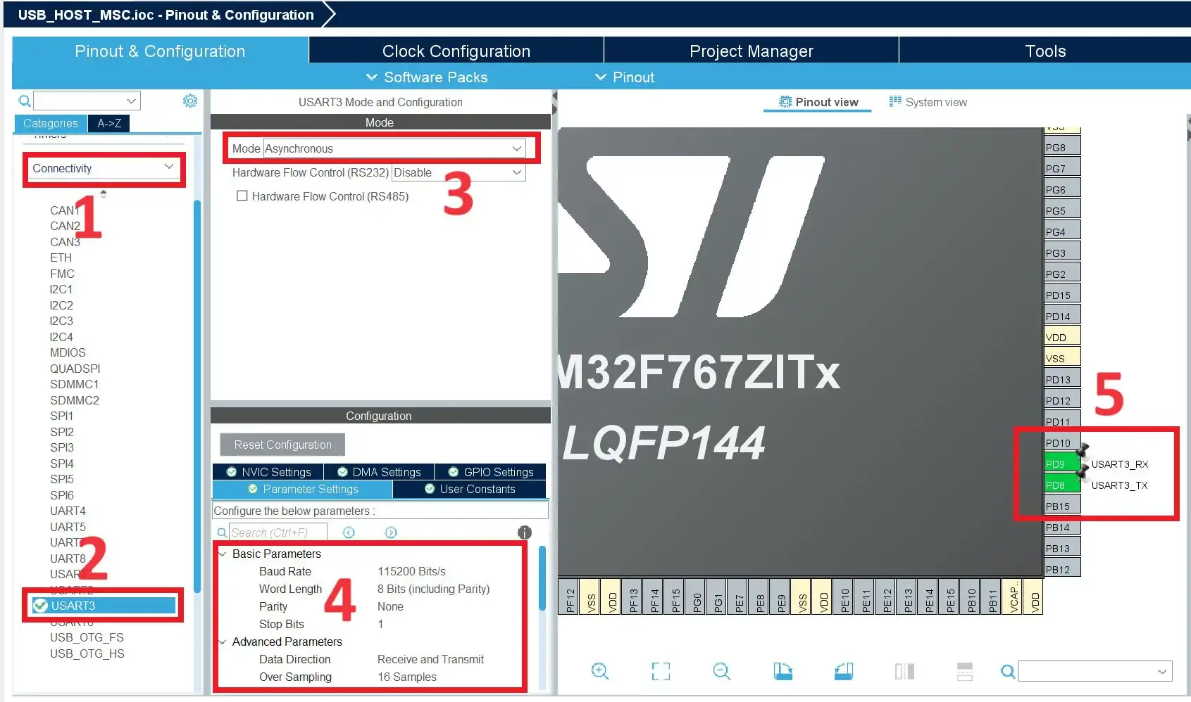The height and width of the screenshot is (702, 1191).
Task: Select the PD13 pin
Action: pyautogui.click(x=1062, y=379)
